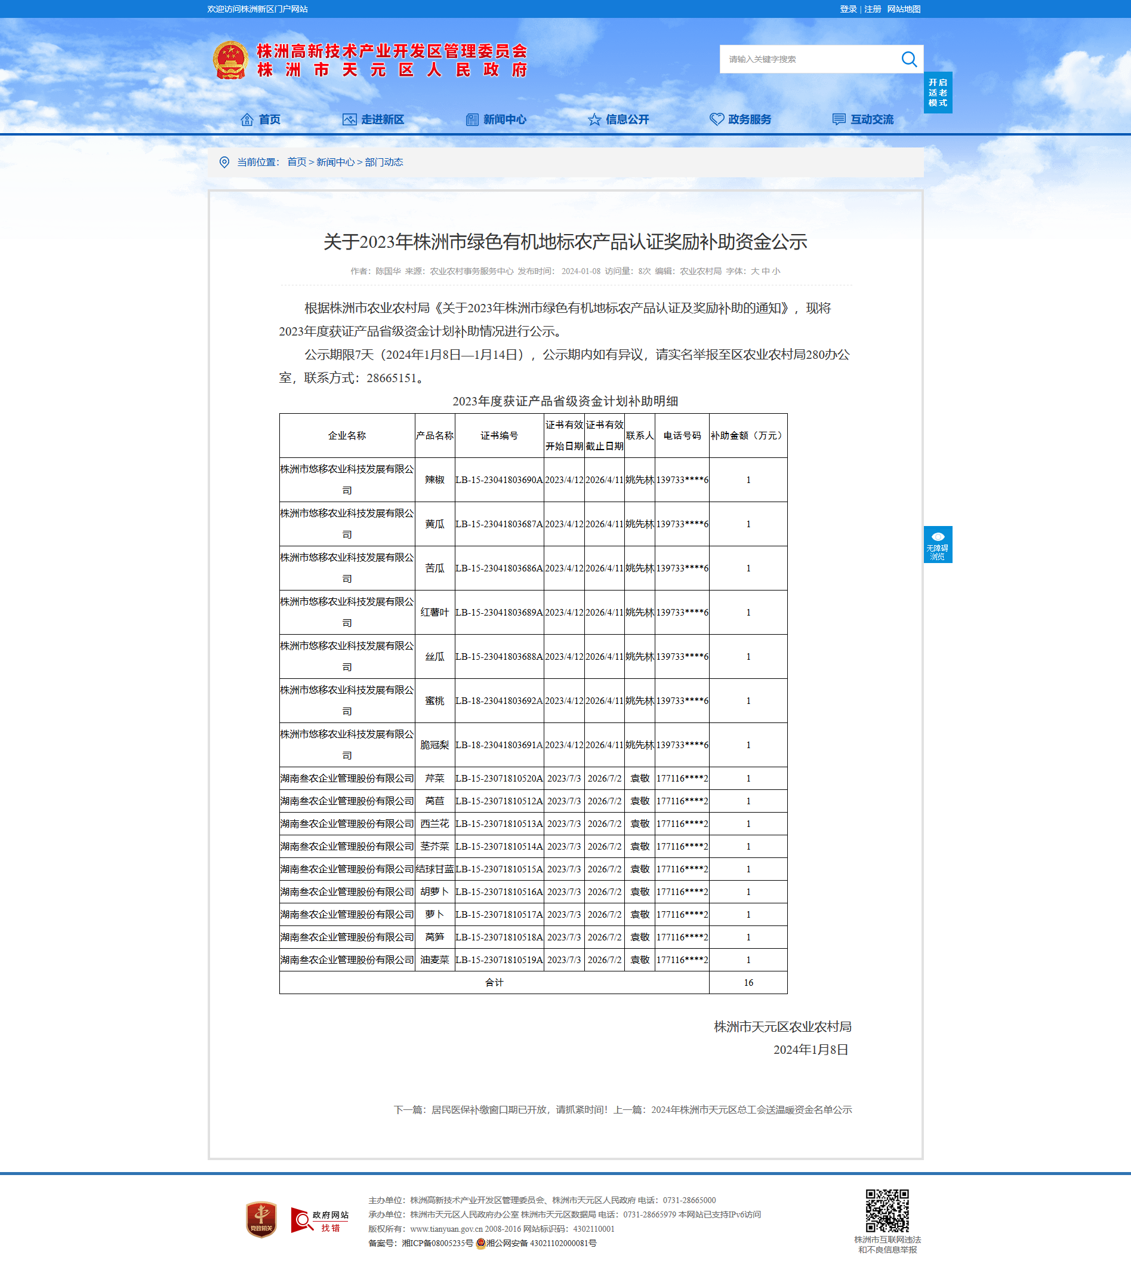Click the 党政机关 badge icon
The width and height of the screenshot is (1131, 1267).
tap(261, 1219)
